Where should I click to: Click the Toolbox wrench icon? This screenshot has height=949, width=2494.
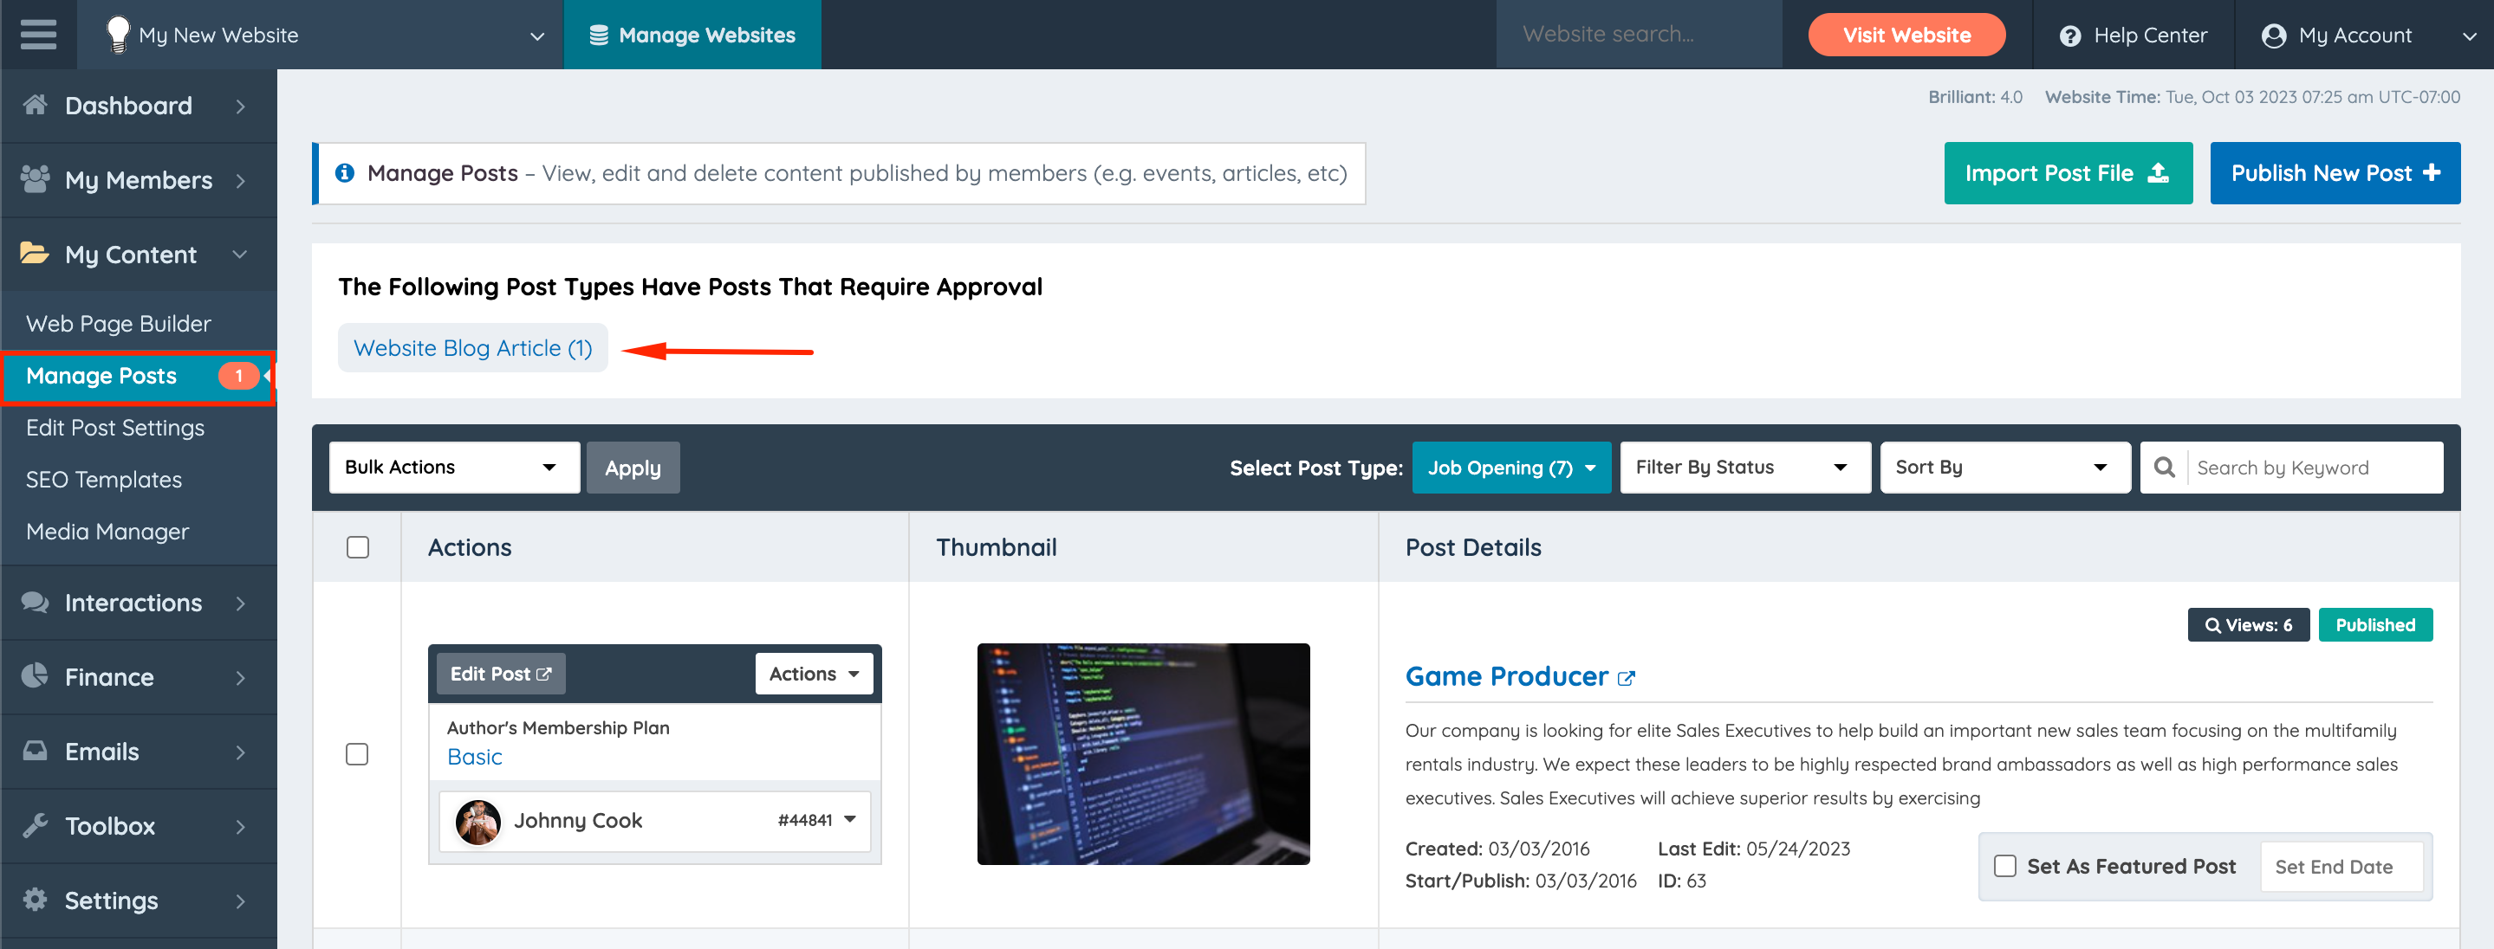35,825
